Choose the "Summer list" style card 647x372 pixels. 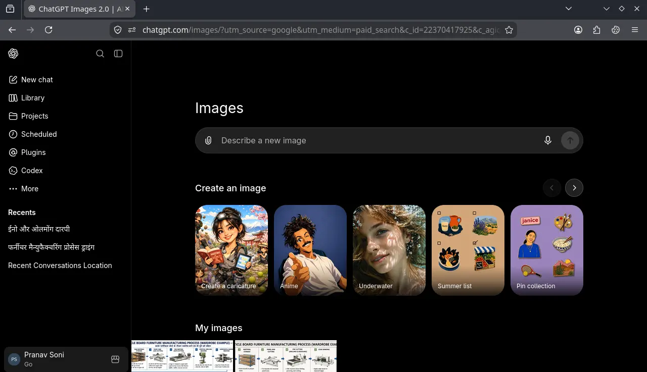click(x=468, y=250)
